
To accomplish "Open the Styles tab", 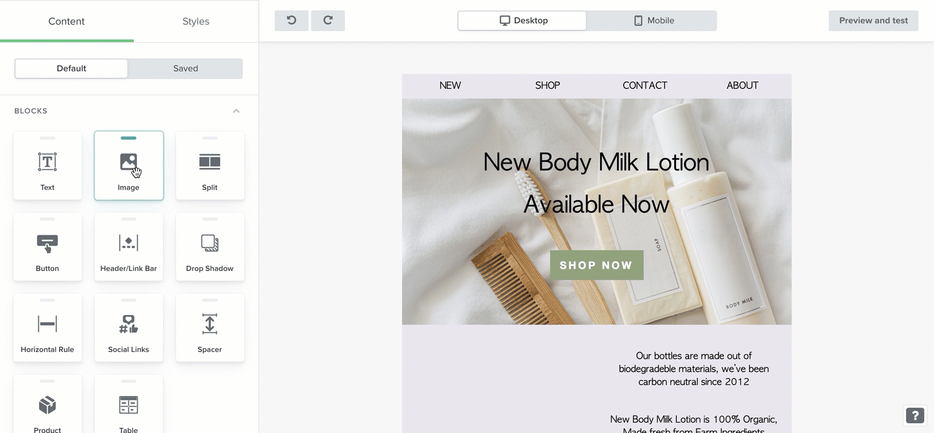I will tap(196, 21).
